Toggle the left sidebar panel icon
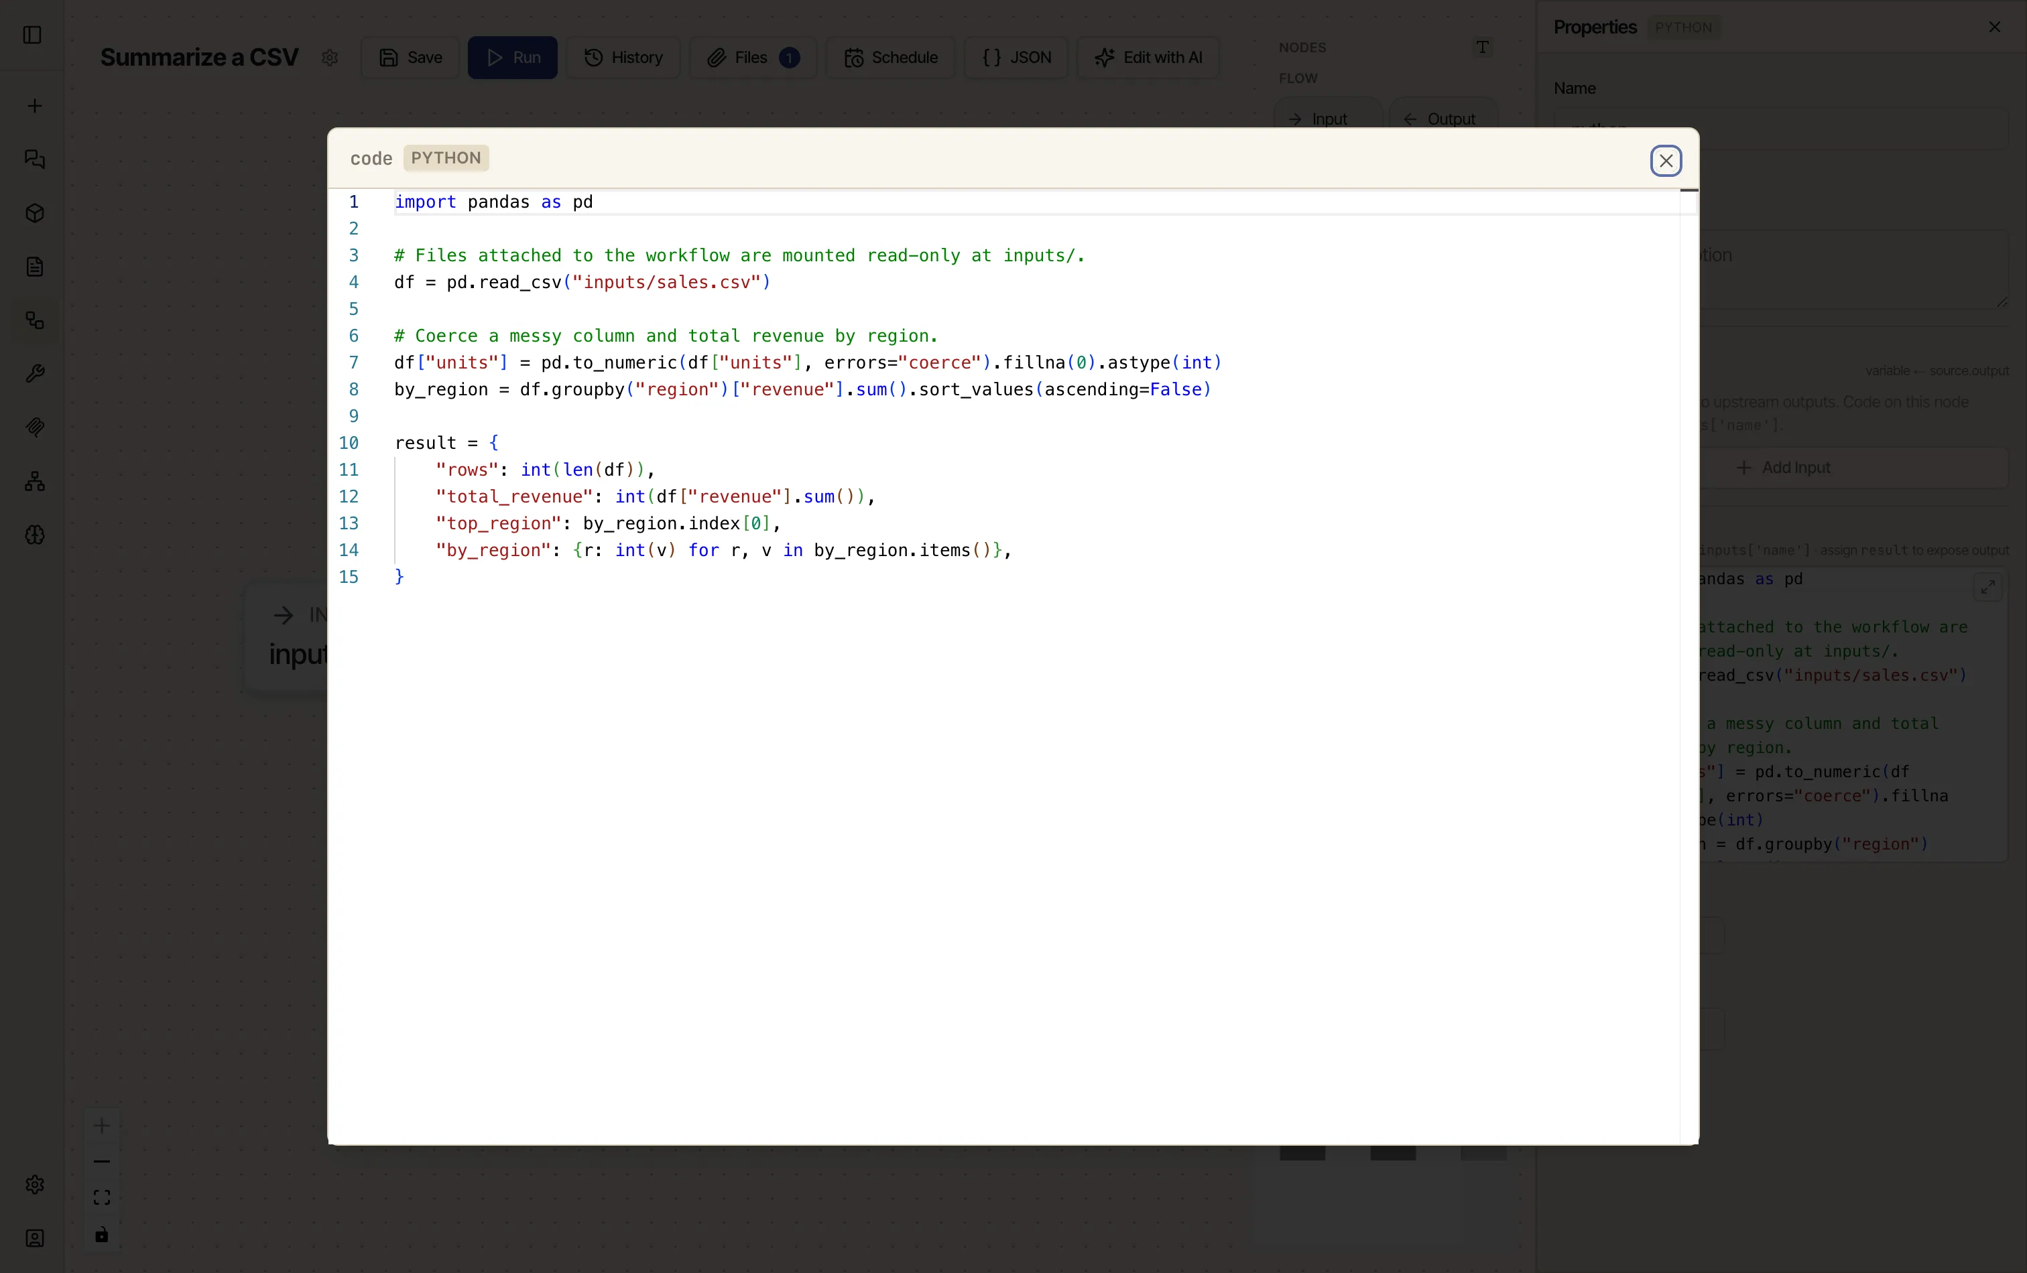Viewport: 2027px width, 1273px height. (32, 36)
